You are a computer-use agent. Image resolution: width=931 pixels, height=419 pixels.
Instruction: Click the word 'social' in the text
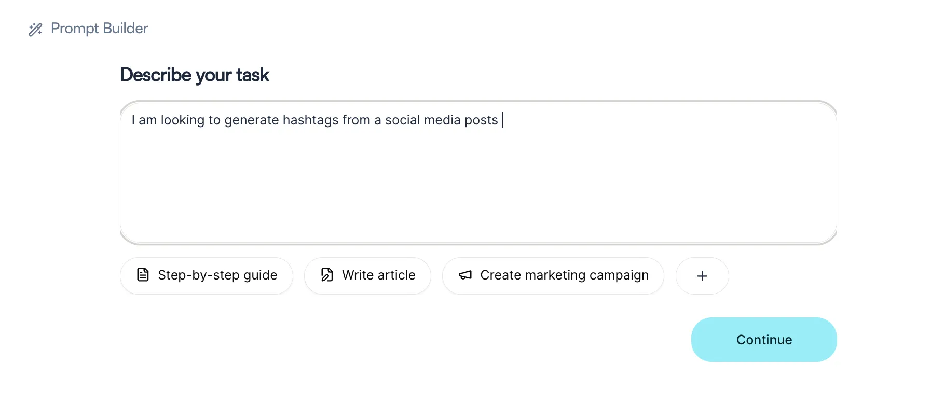[402, 120]
